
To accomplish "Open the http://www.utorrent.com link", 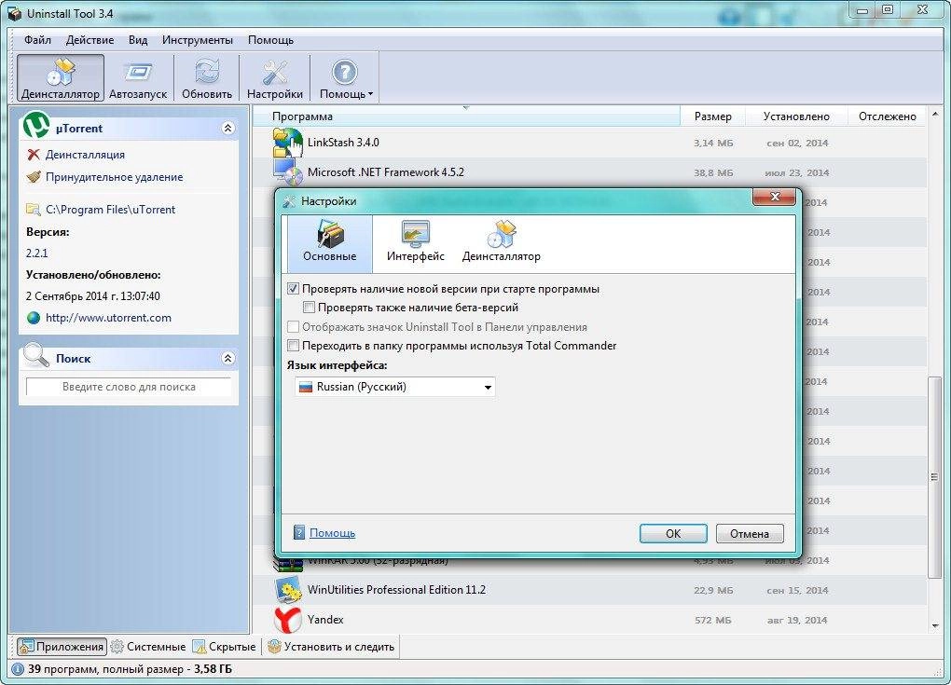I will [x=108, y=318].
